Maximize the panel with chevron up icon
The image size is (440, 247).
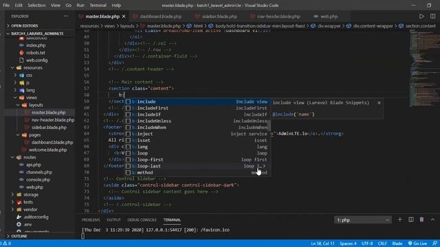pos(432,220)
